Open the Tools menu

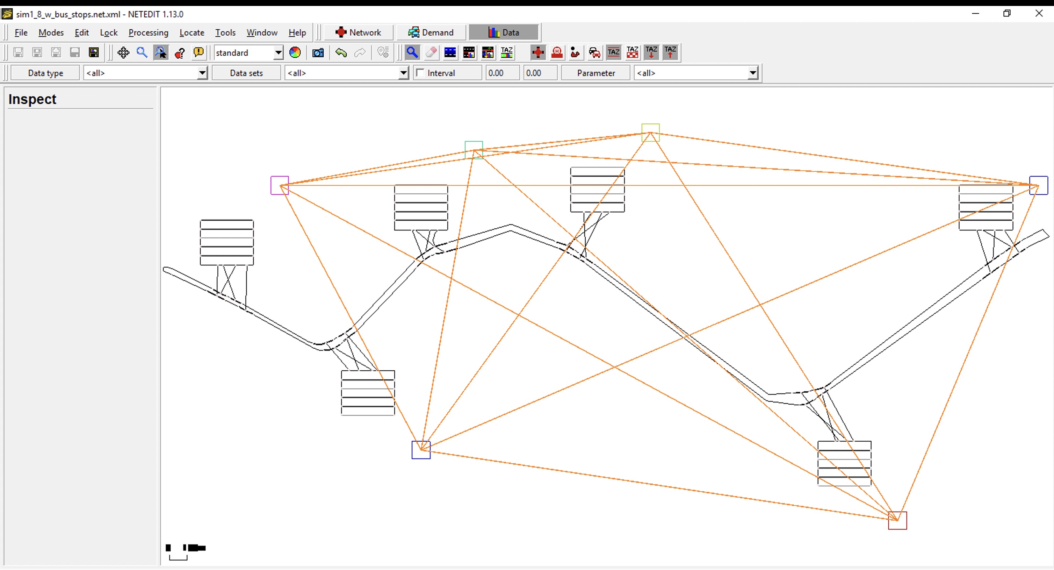(x=225, y=33)
